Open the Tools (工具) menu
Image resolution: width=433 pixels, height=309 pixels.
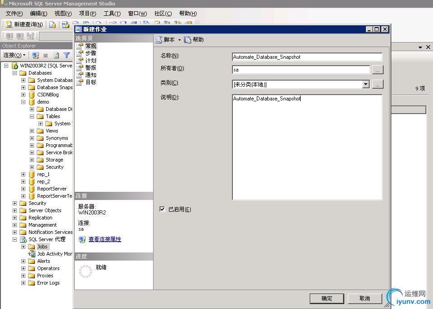tap(112, 14)
